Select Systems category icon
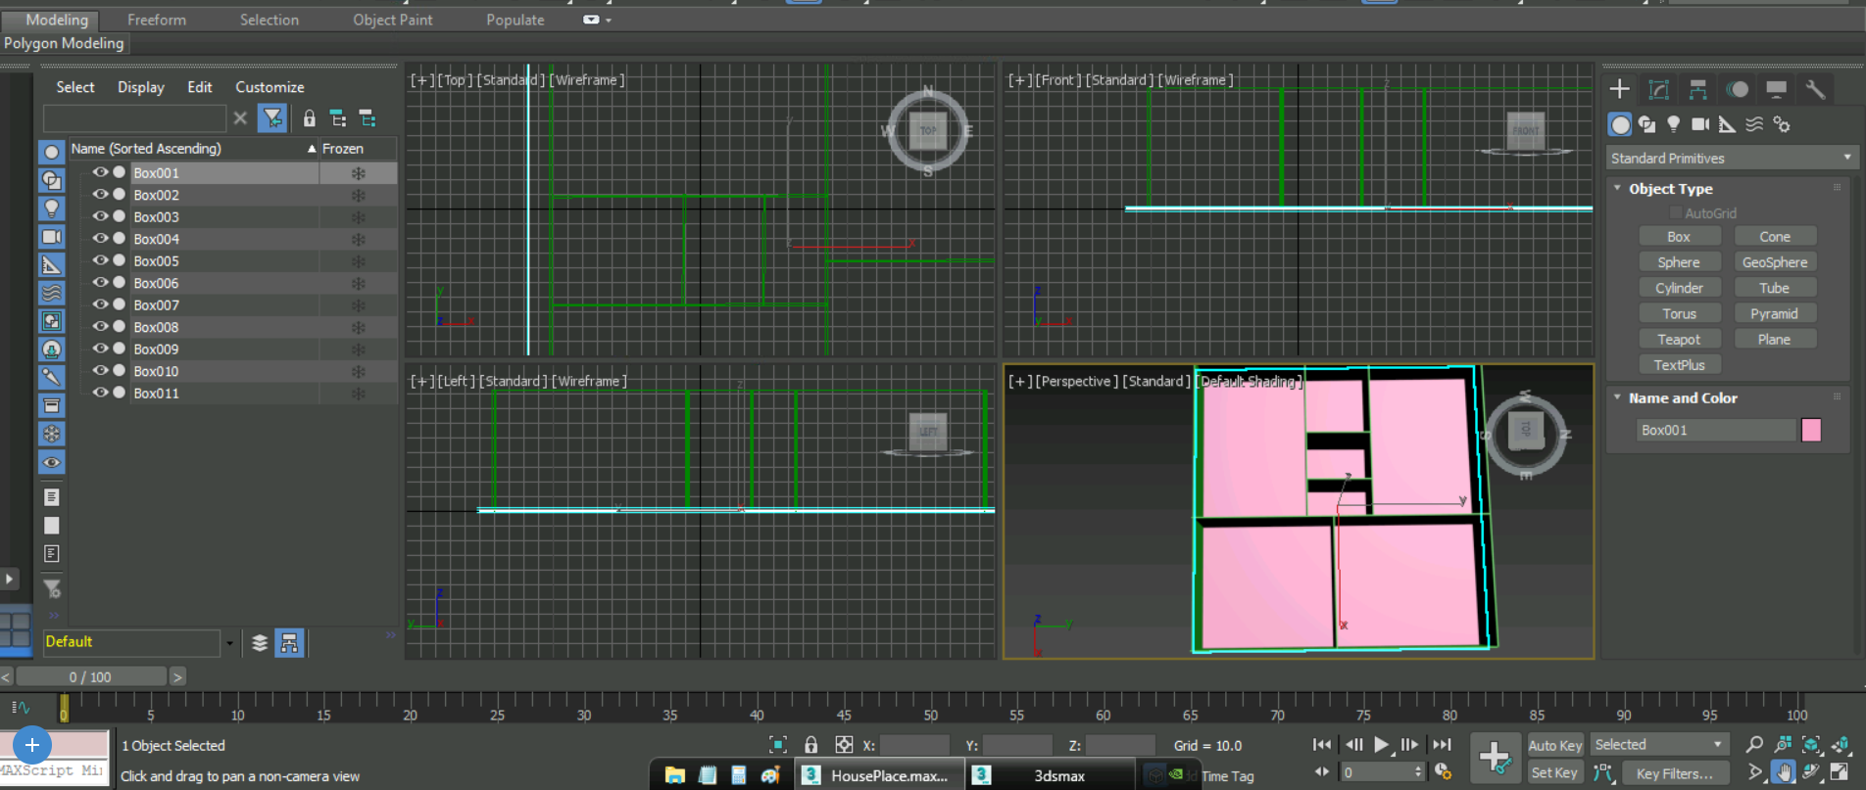The image size is (1866, 790). click(1782, 124)
